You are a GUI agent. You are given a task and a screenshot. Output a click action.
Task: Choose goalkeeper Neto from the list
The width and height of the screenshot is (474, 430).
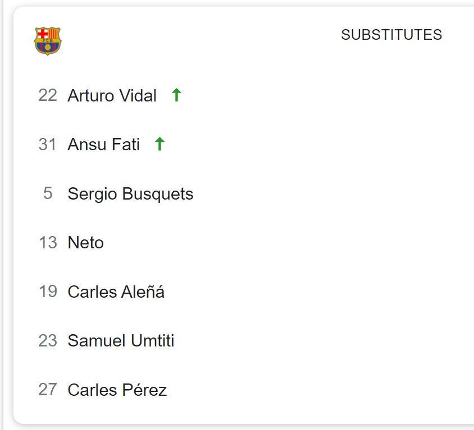point(85,243)
